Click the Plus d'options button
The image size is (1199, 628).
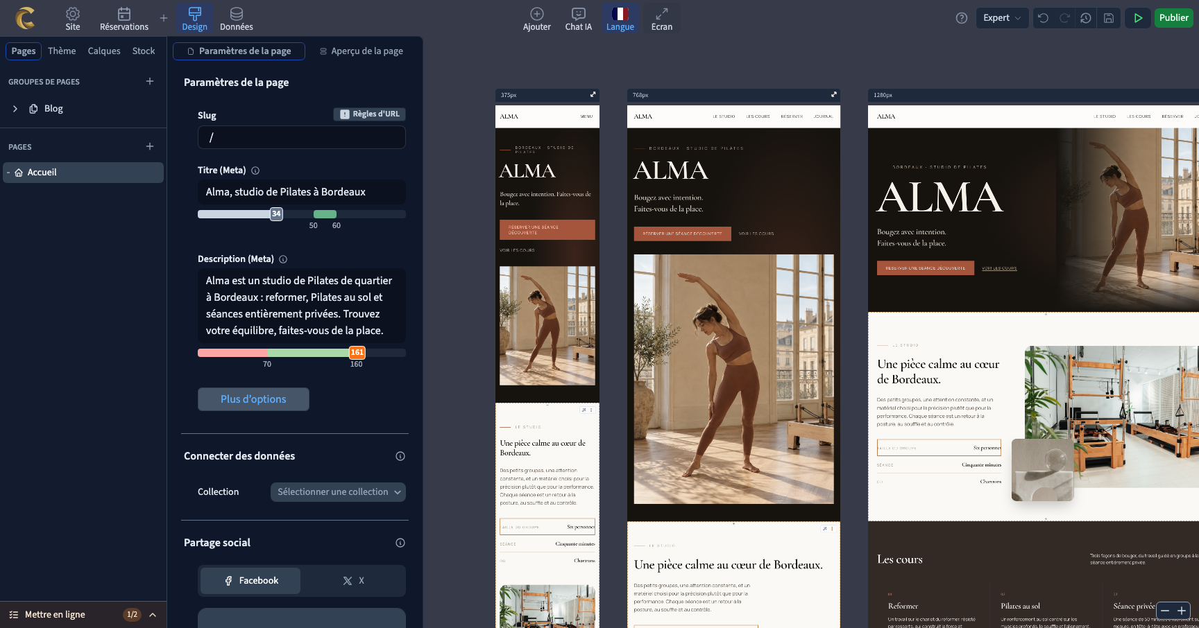(x=253, y=399)
